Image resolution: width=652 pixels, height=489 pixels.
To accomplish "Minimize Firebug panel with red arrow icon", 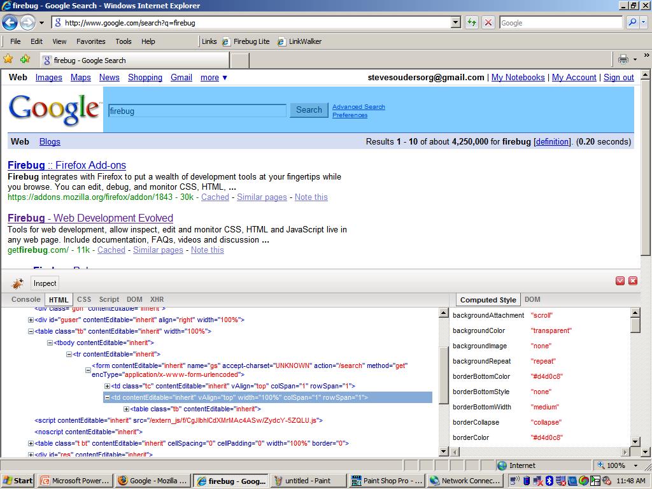I will [620, 281].
